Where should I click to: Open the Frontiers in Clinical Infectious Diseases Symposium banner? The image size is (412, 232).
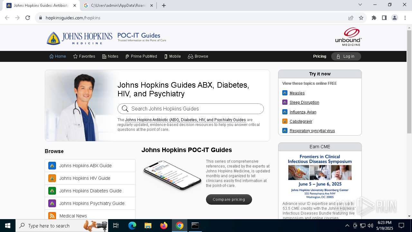tap(320, 177)
